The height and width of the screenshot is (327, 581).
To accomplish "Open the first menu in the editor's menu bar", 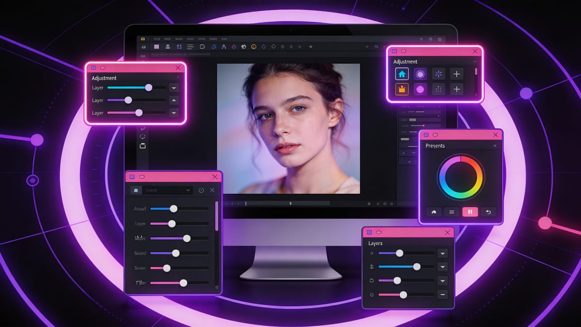I will (156, 39).
